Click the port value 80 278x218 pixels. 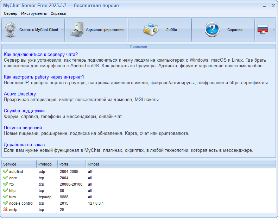tap(62, 191)
